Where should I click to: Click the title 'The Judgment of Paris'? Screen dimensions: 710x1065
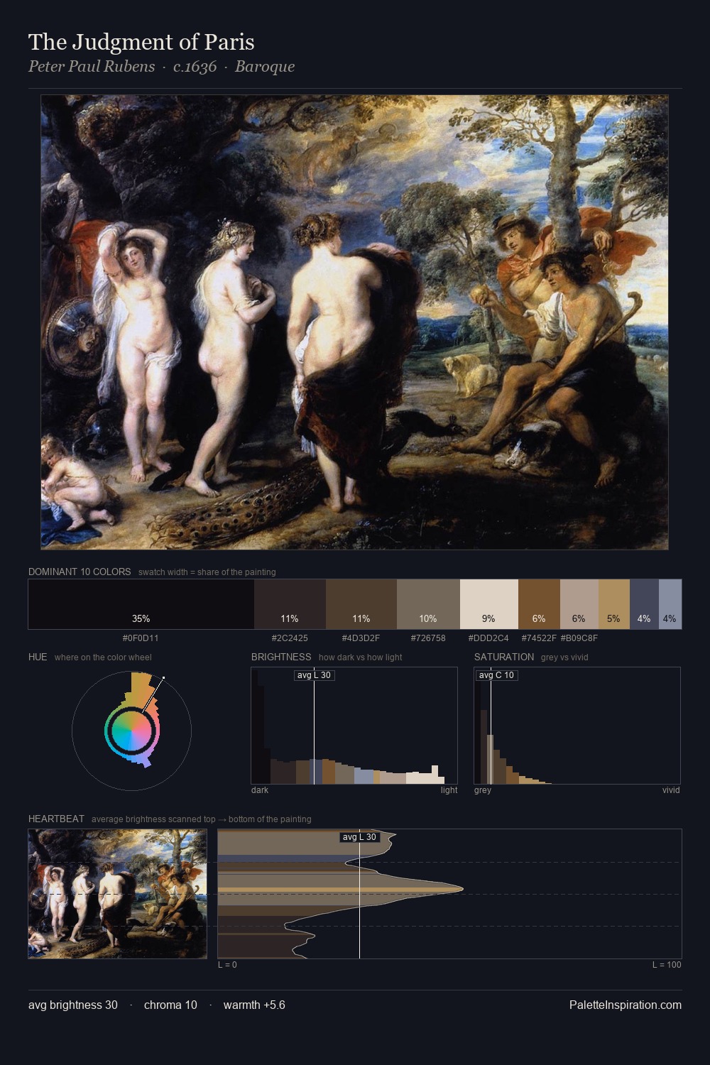[x=141, y=42]
